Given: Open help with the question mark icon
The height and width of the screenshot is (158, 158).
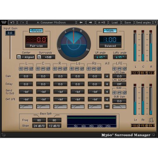Looking at the screenshot, I should click(156, 22).
